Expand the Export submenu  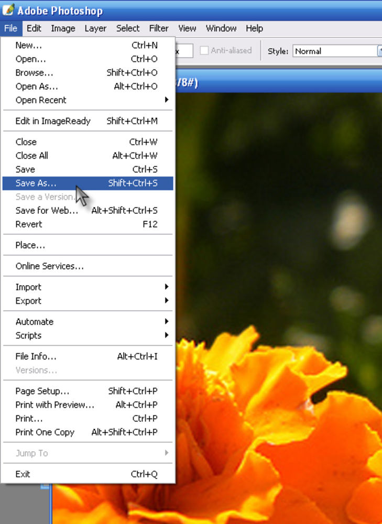click(x=88, y=301)
